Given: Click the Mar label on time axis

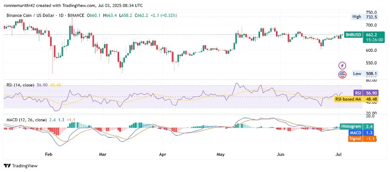Looking at the screenshot, I should point(103,155).
